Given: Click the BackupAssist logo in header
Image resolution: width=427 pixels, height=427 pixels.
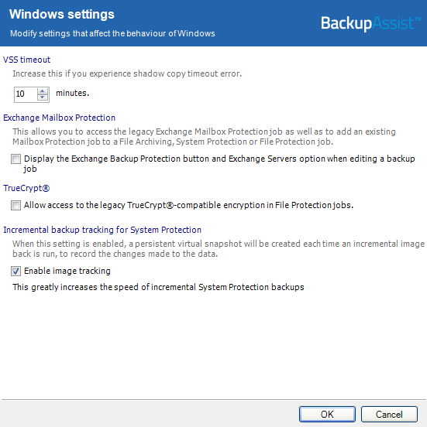Looking at the screenshot, I should point(370,23).
